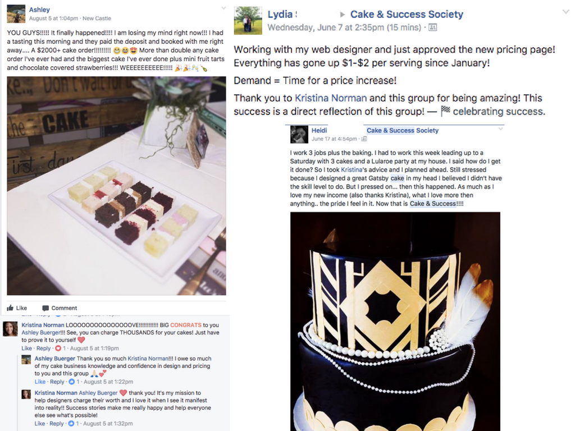The image size is (575, 431).
Task: Click Reply under Kristina's LOOOOVE comment
Action: pos(43,348)
